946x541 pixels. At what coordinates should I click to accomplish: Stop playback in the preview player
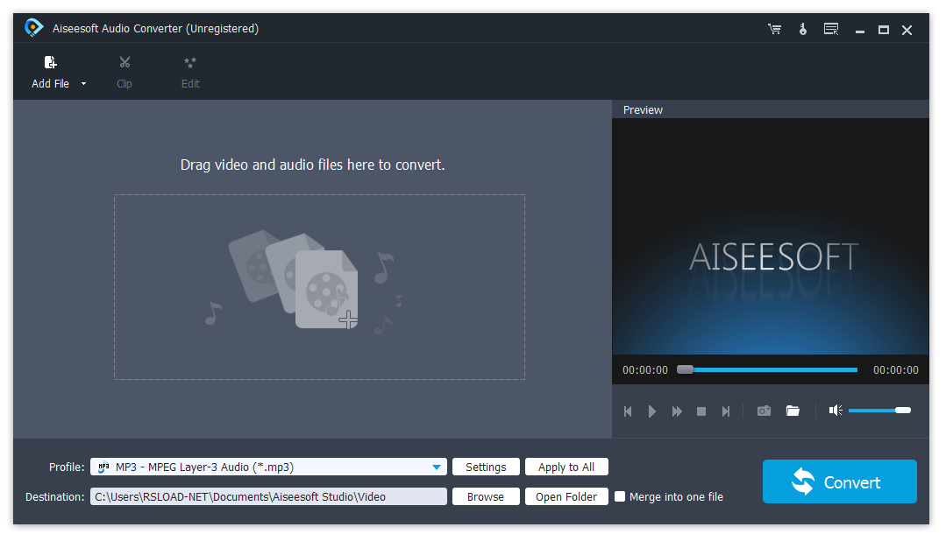[701, 410]
